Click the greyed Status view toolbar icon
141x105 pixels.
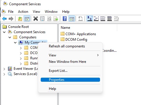click(x=116, y=19)
